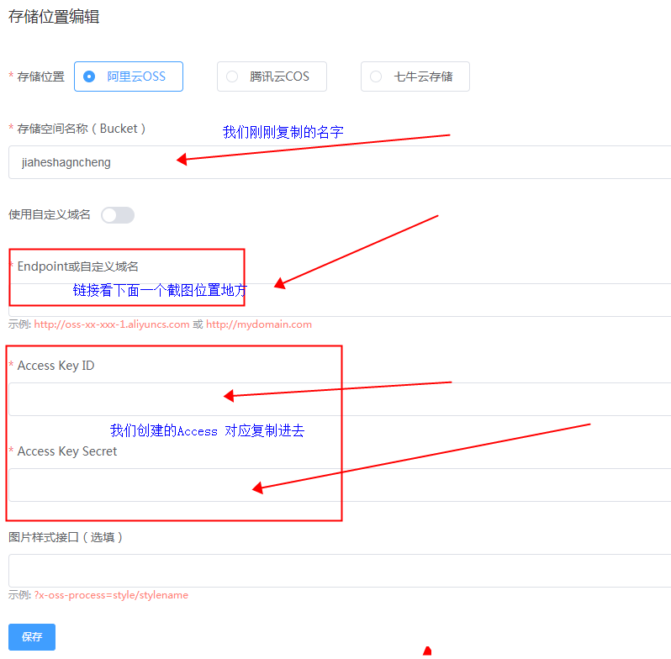671x659 pixels.
Task: Click the example text http://oss-xx-xxx-1.aliyuncs.com
Action: pyautogui.click(x=112, y=324)
